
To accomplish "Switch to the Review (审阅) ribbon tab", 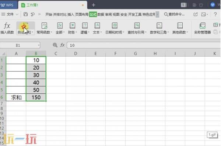I will click(x=108, y=14).
